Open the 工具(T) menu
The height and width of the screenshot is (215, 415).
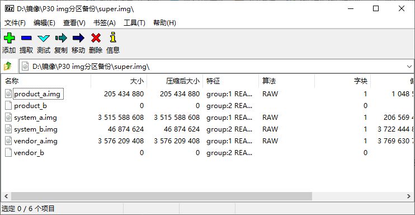pyautogui.click(x=134, y=23)
